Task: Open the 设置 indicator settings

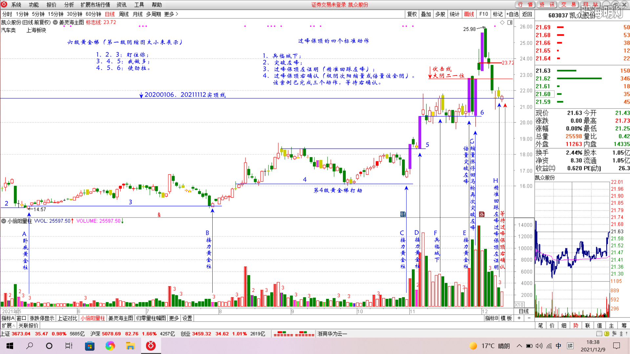Action: click(x=187, y=318)
